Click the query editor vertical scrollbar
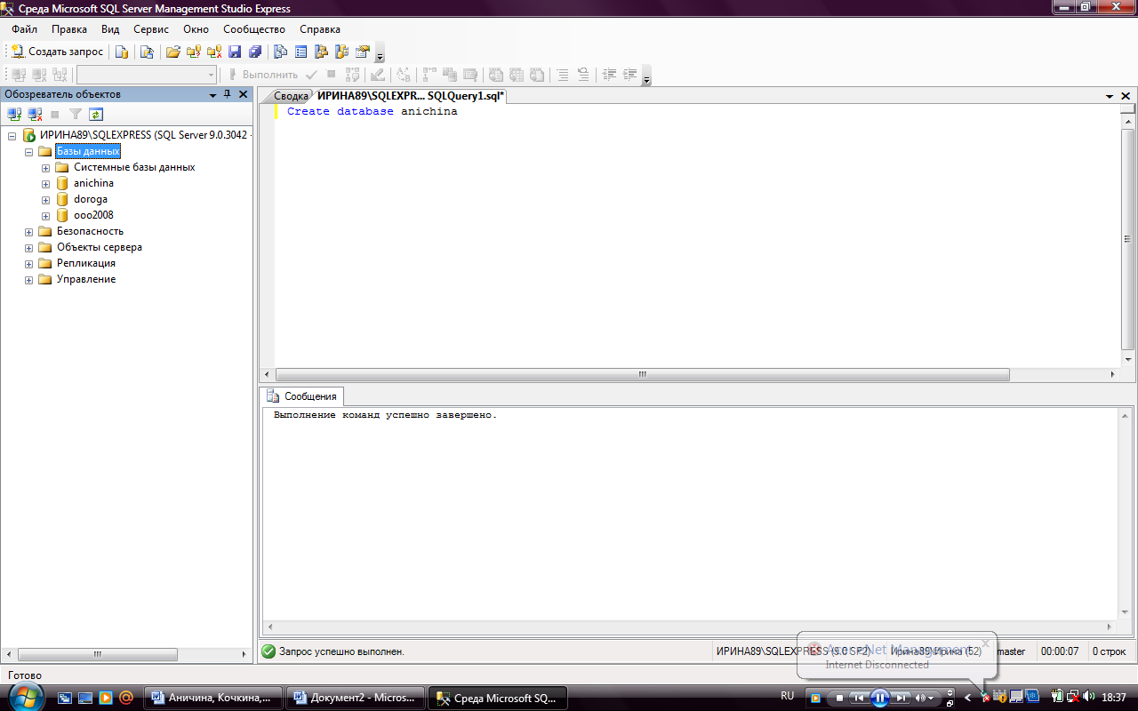Viewport: 1138px width, 711px height. click(x=1128, y=238)
